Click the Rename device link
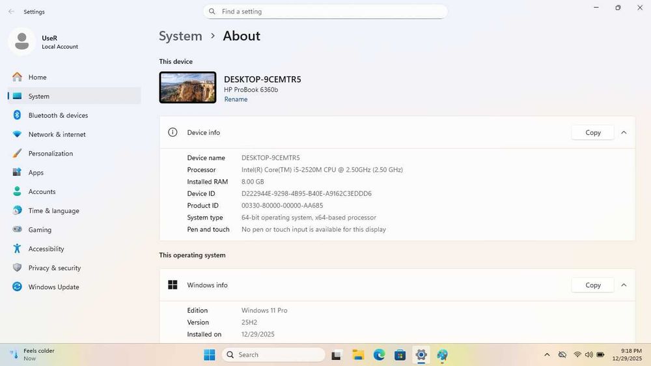The width and height of the screenshot is (651, 366). click(236, 99)
